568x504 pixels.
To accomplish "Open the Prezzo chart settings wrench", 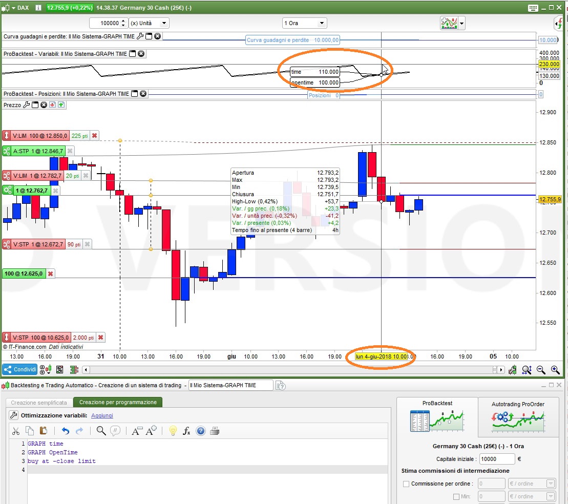I will (27, 104).
